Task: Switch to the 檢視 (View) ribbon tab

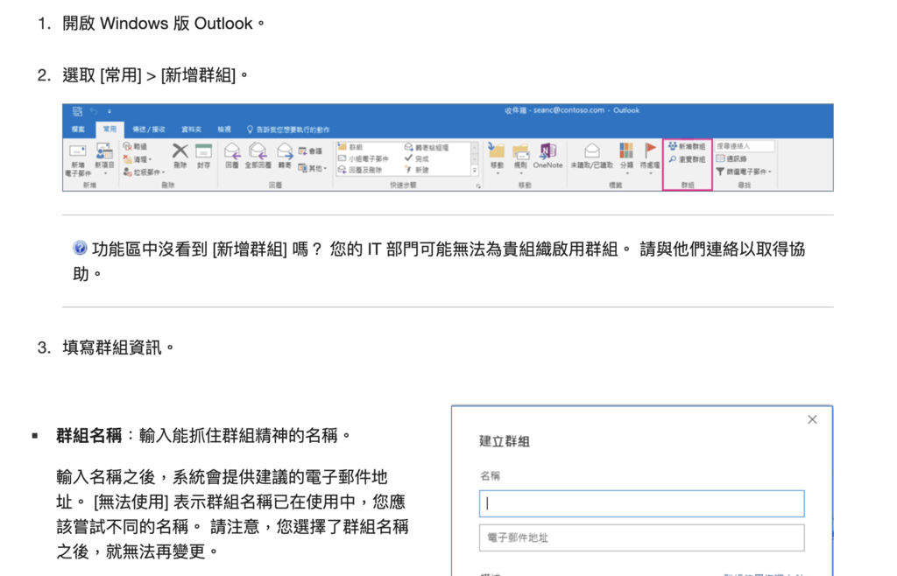Action: click(x=224, y=130)
